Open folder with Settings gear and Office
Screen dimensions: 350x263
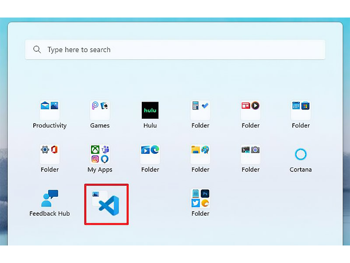tap(49, 154)
